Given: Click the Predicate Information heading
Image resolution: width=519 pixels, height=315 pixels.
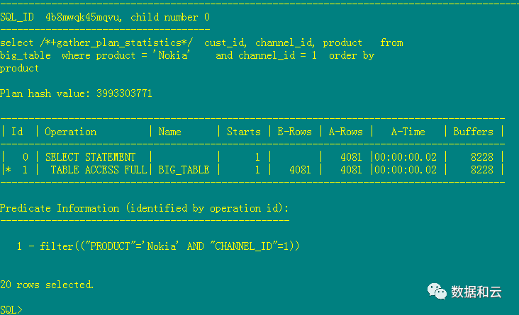Looking at the screenshot, I should 145,208.
